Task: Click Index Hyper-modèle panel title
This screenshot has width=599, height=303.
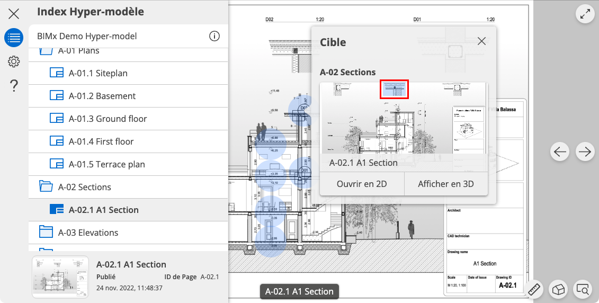Action: pyautogui.click(x=91, y=12)
